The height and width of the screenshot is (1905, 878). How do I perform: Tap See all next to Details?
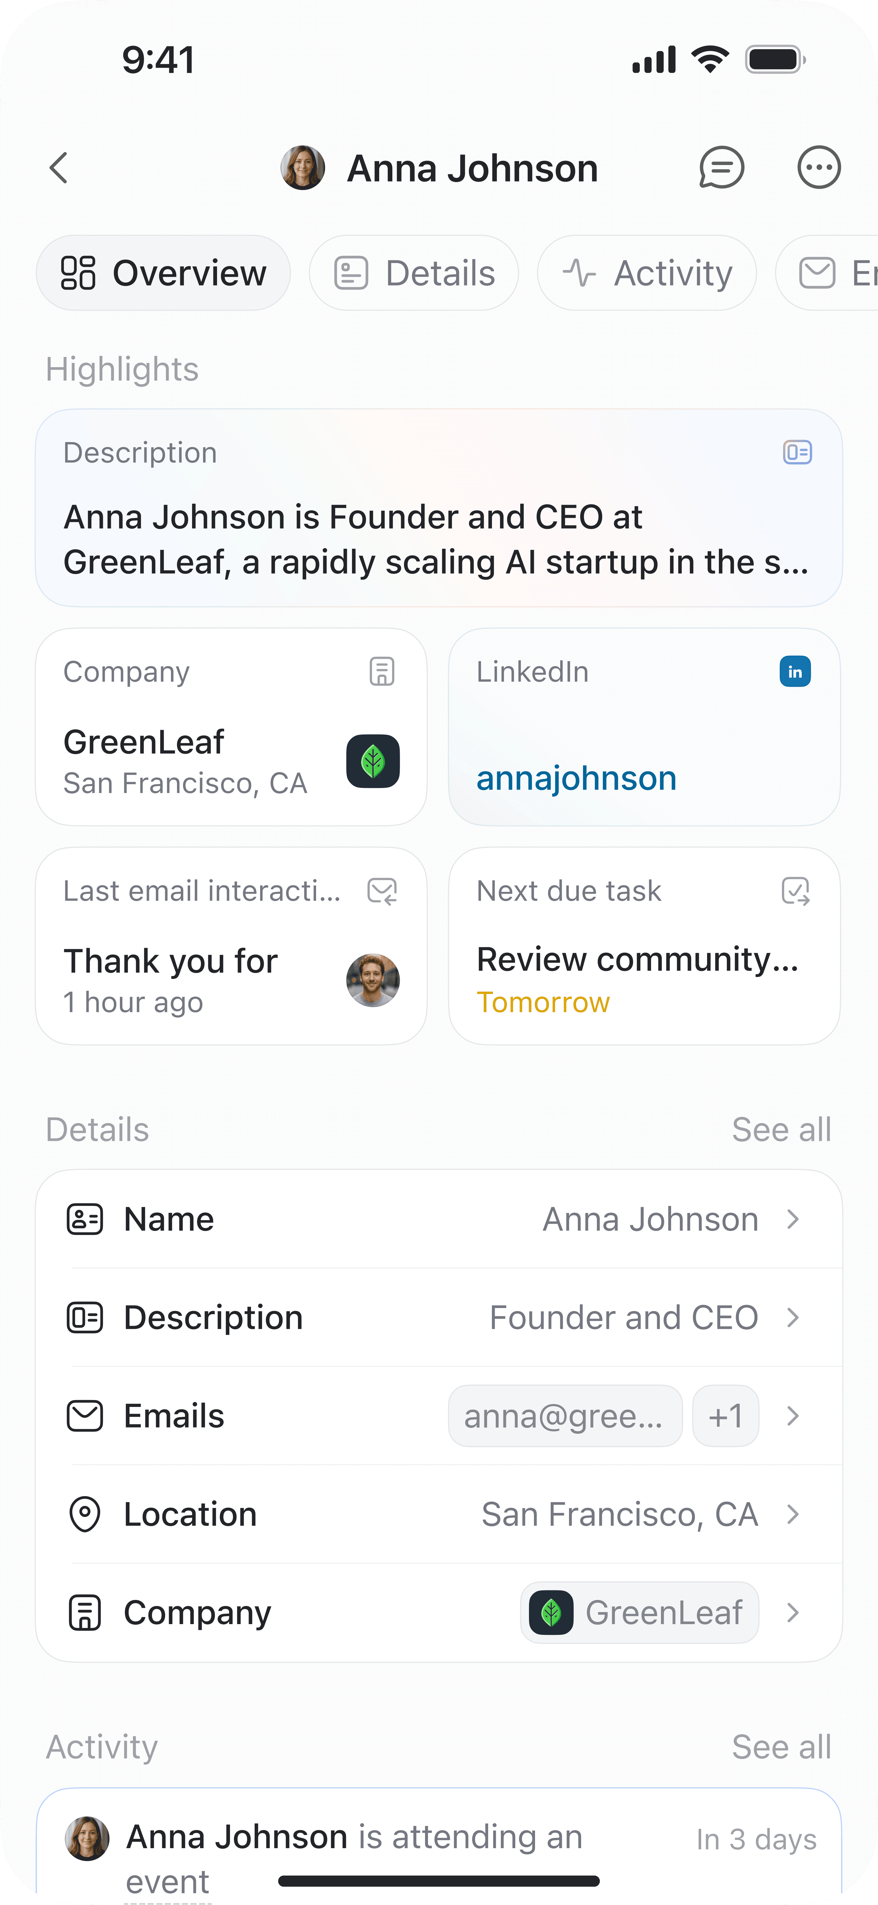click(781, 1130)
